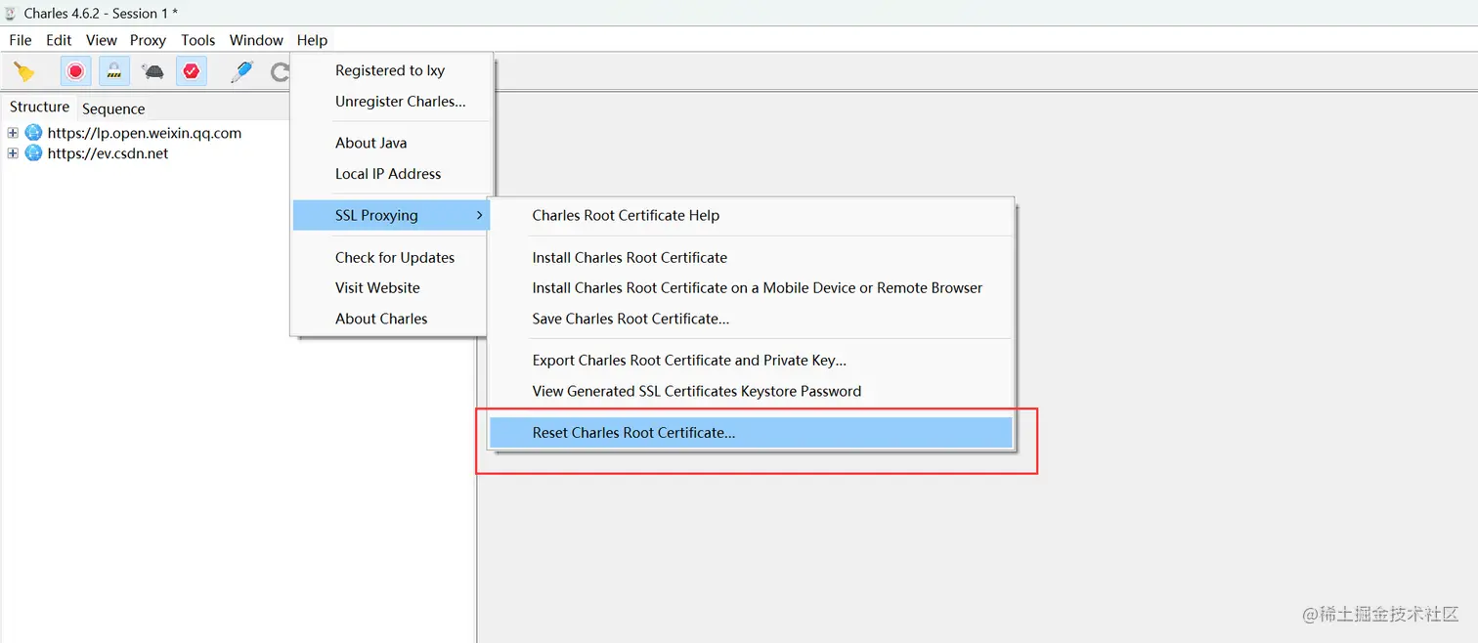Toggle the SSL Proxying padlock icon
This screenshot has width=1478, height=643.
click(114, 71)
